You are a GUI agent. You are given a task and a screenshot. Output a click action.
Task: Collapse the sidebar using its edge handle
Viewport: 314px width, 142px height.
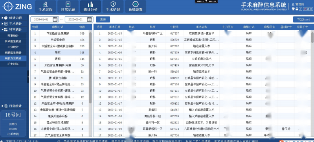[28, 77]
